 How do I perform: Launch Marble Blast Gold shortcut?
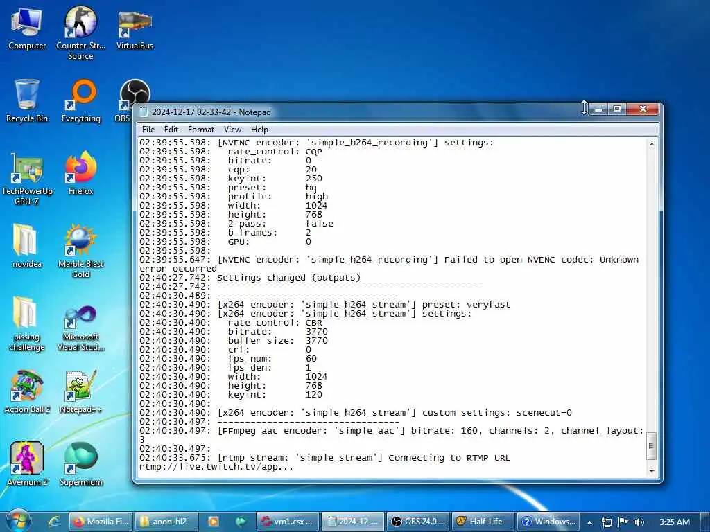(x=81, y=251)
